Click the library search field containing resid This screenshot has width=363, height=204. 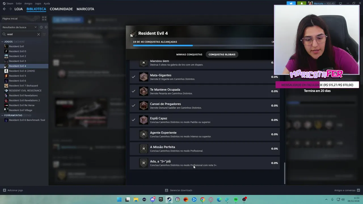point(21,34)
